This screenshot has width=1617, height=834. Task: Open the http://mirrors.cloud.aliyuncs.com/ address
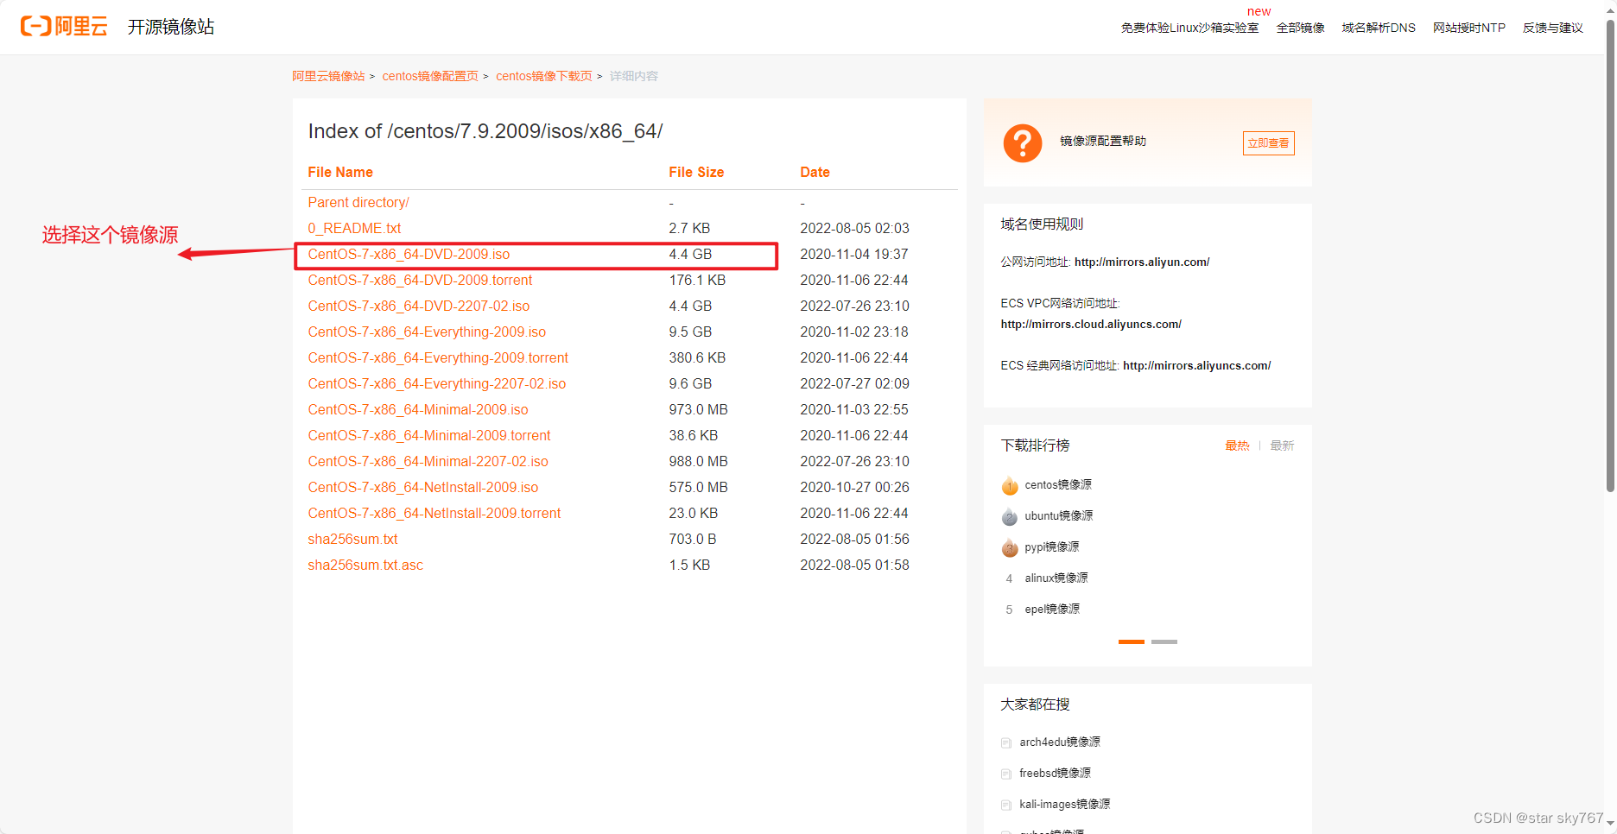click(1091, 324)
